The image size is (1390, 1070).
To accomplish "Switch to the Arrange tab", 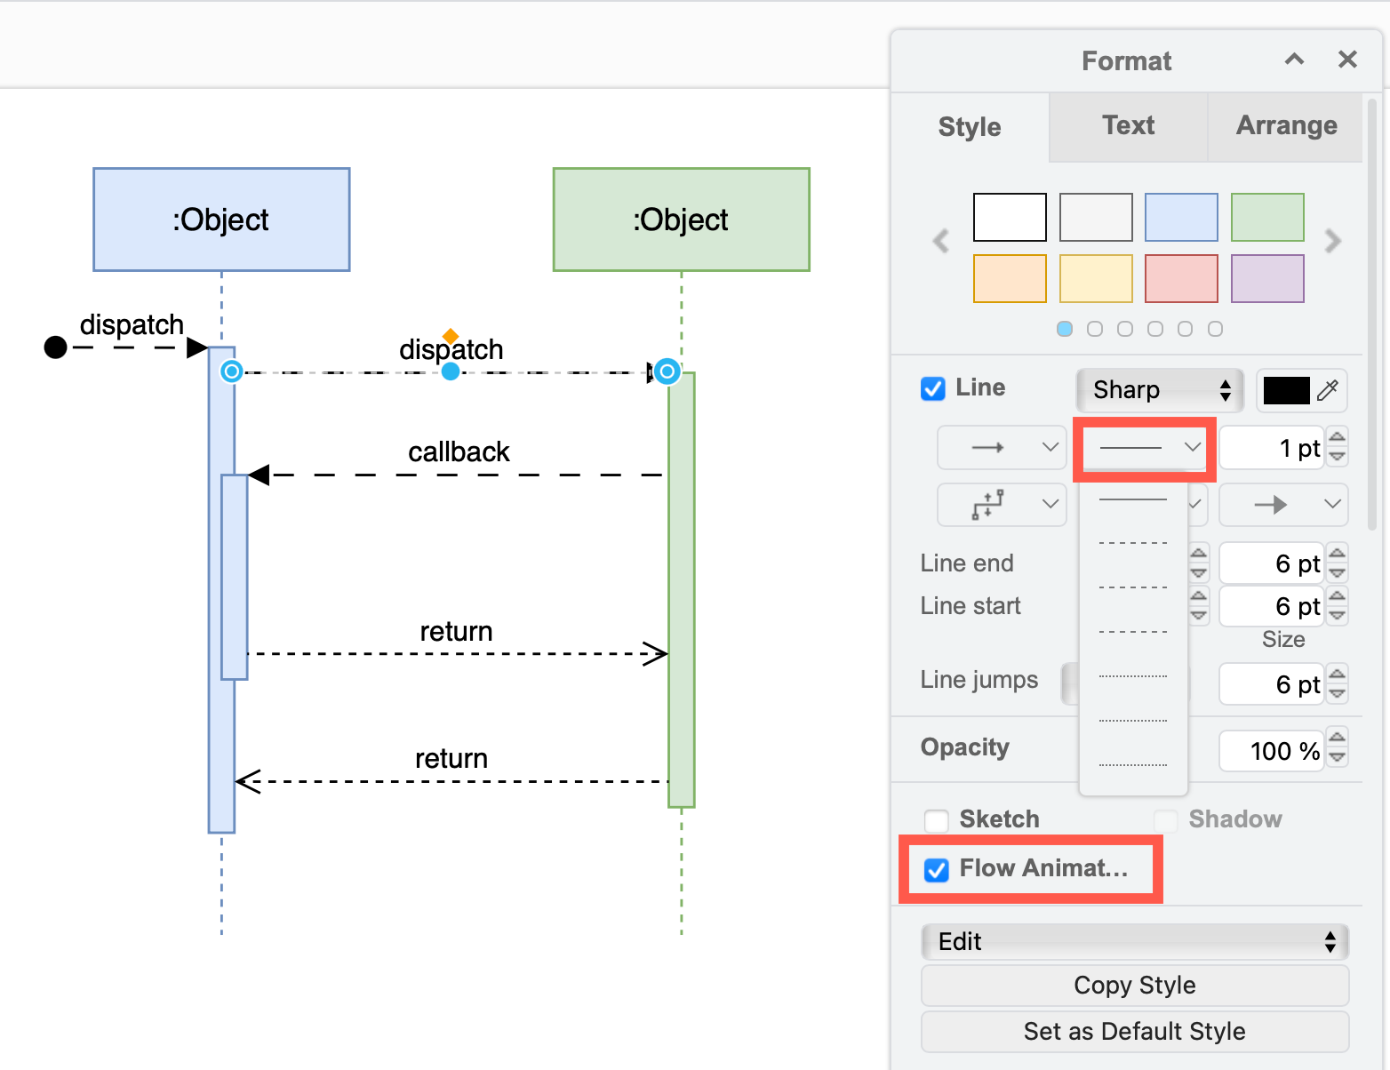I will pos(1285,125).
